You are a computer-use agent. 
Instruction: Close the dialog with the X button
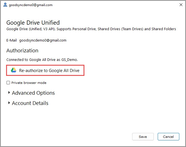181,5
